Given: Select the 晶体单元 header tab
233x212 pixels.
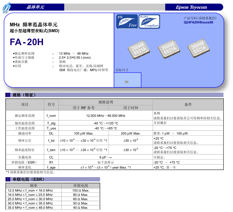Looking at the screenshot, I should tap(35, 7).
